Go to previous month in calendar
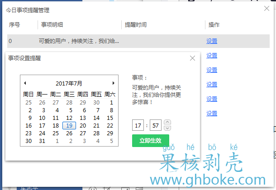Viewport: 276px width, 190px height. pyautogui.click(x=25, y=83)
